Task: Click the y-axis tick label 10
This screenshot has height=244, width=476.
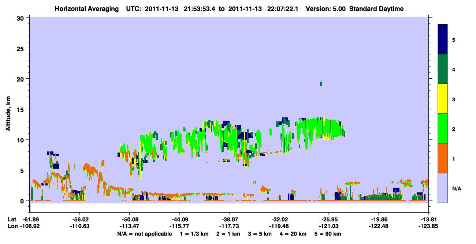Action: click(21, 140)
